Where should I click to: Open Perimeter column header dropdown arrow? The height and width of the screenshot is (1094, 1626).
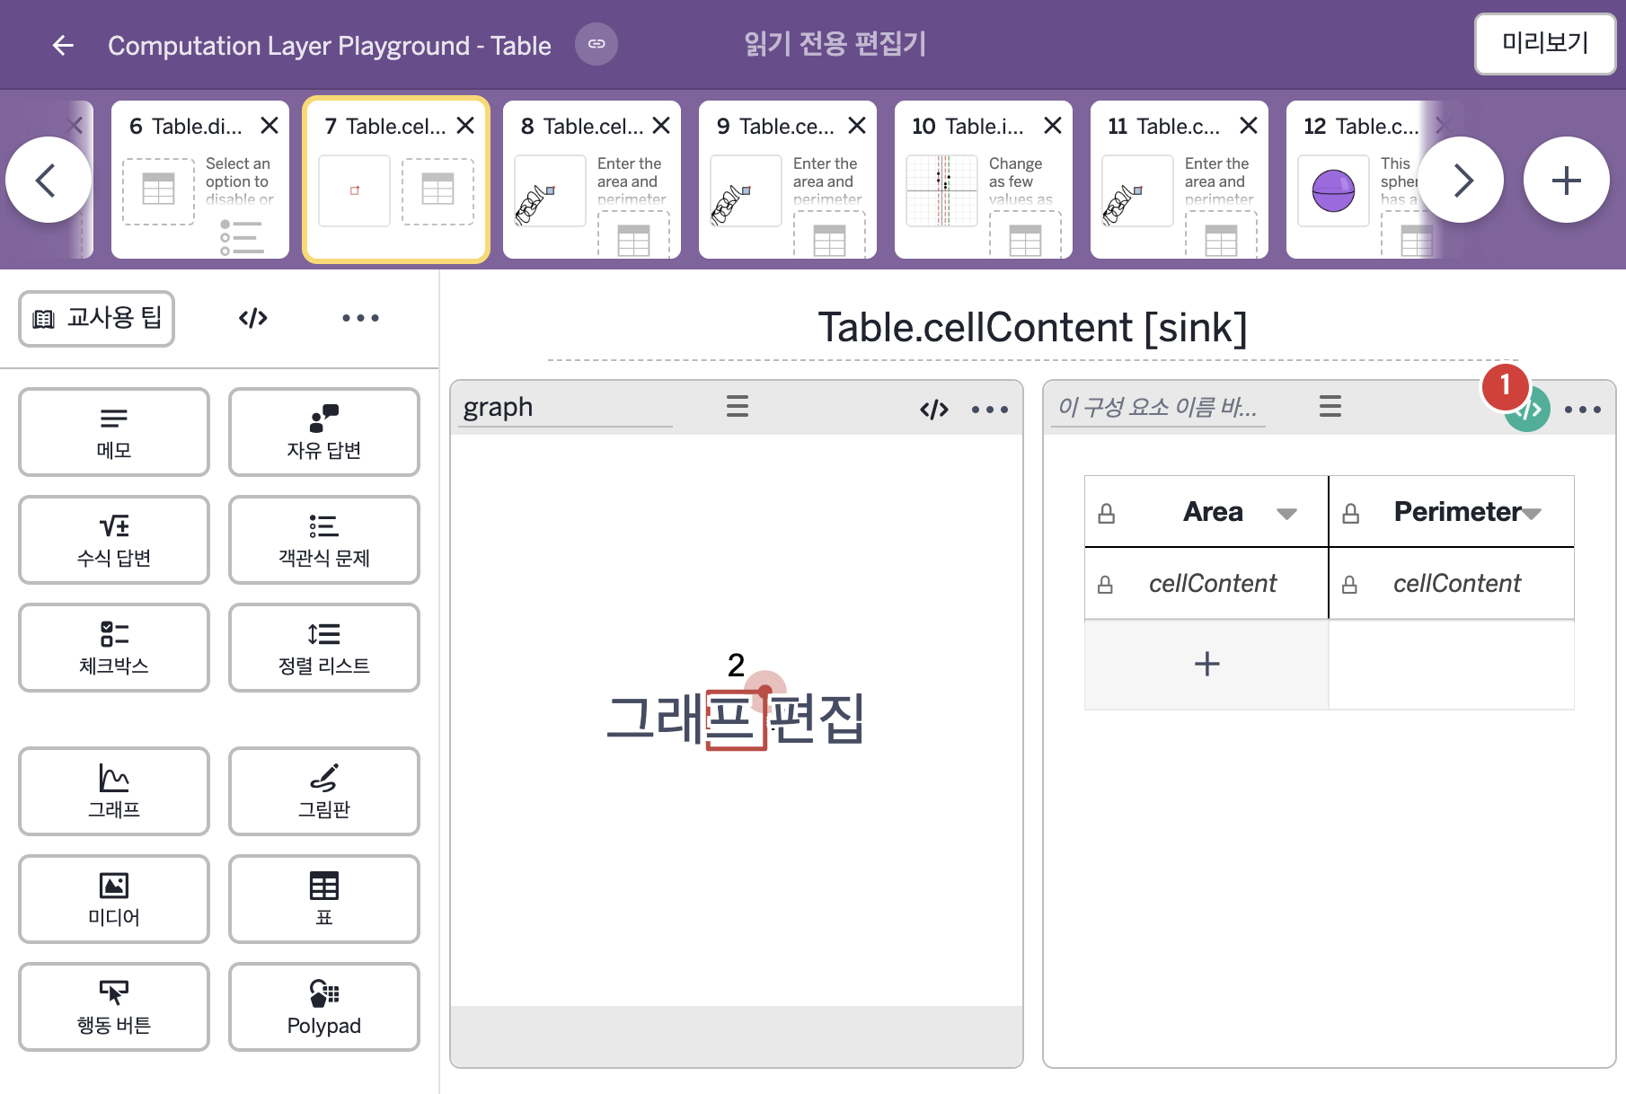[x=1532, y=514]
